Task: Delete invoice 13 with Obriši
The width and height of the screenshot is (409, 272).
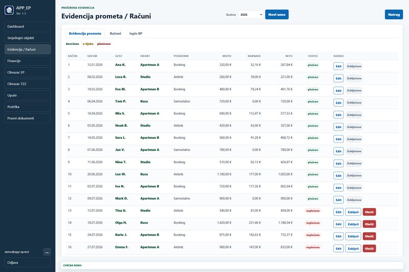Action: click(x=369, y=212)
